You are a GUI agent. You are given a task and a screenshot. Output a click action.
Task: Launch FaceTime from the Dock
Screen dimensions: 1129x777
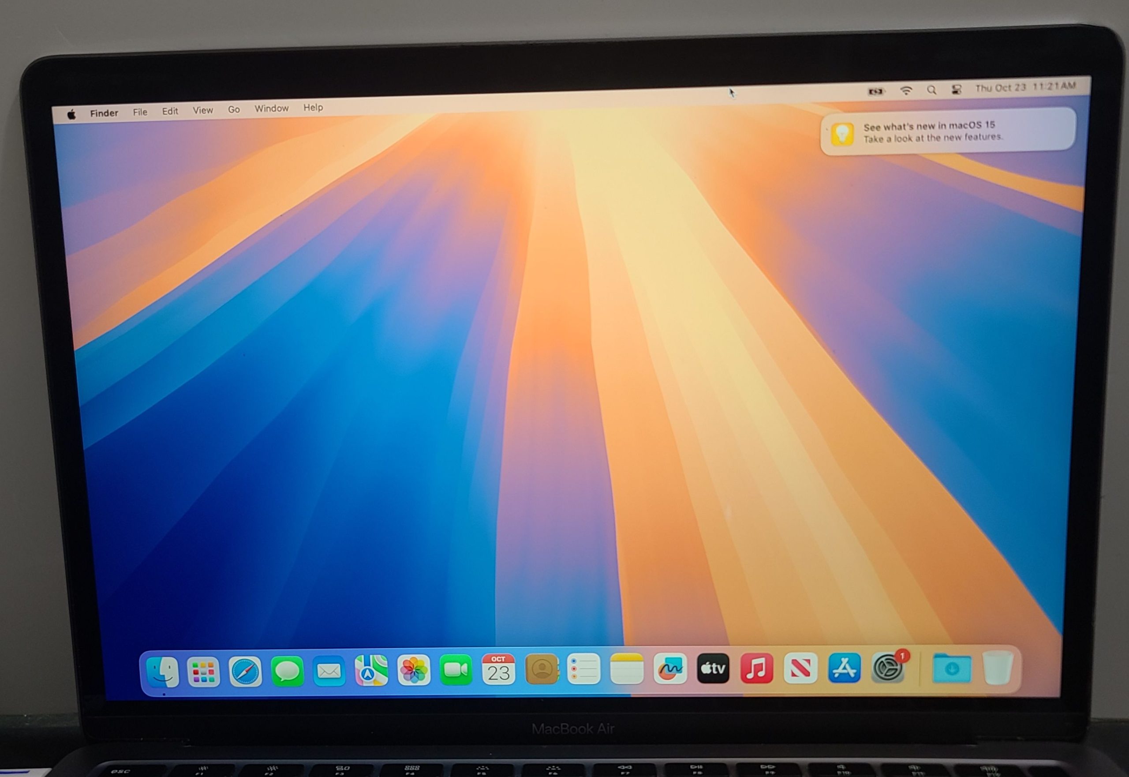456,670
